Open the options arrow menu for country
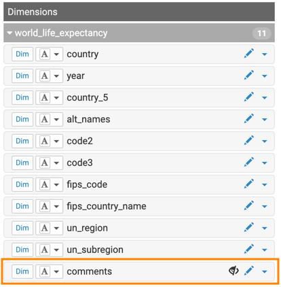Viewport: 281px width, 287px height. (x=265, y=54)
